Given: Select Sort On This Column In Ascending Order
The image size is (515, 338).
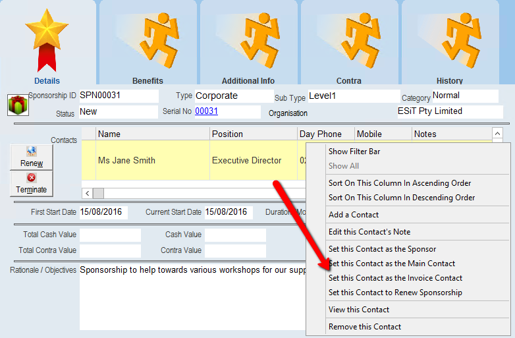Looking at the screenshot, I should [400, 183].
